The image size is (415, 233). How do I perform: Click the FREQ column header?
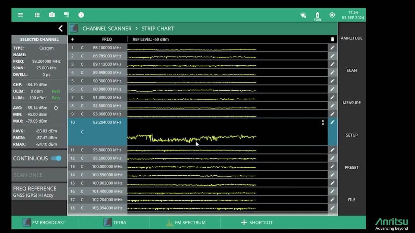point(107,39)
